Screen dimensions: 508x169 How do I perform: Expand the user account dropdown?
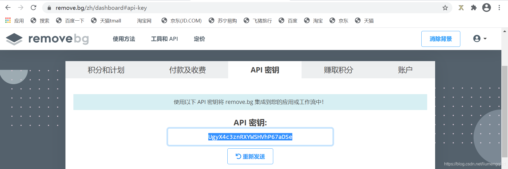coord(480,39)
